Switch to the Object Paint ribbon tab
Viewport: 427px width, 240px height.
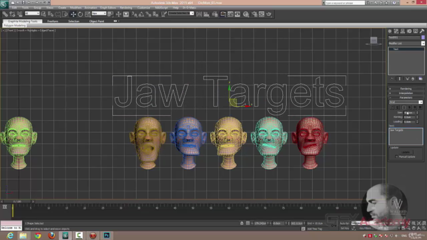(97, 21)
